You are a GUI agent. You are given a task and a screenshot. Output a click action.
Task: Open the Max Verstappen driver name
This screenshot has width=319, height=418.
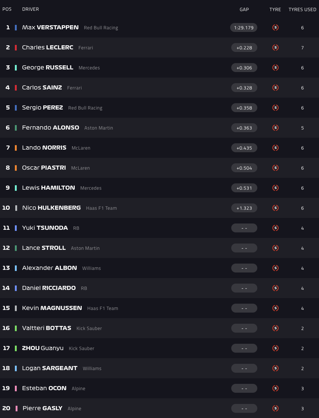click(50, 27)
